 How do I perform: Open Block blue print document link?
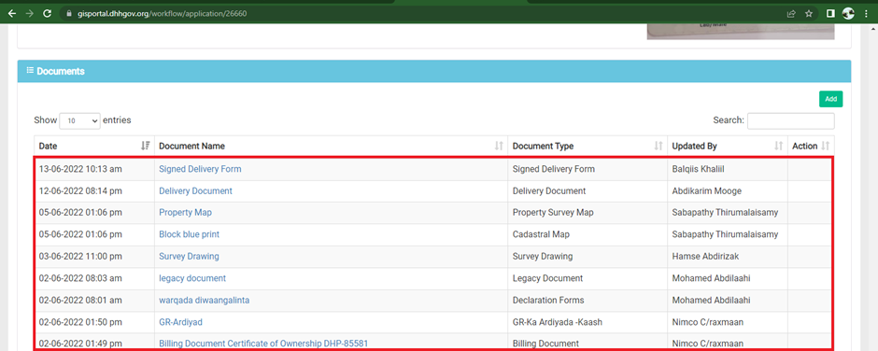coord(190,234)
